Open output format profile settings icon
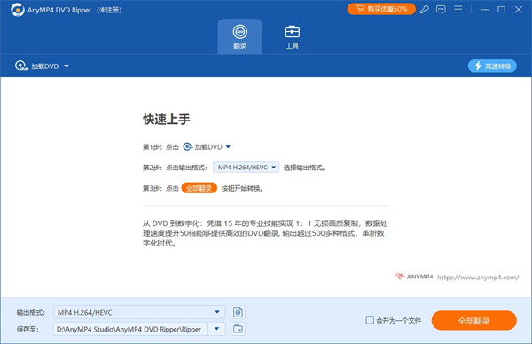Screen dimensions: 532x344 (x=238, y=312)
